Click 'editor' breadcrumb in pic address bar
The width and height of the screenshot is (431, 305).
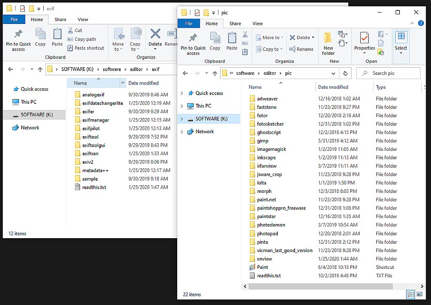(x=270, y=73)
